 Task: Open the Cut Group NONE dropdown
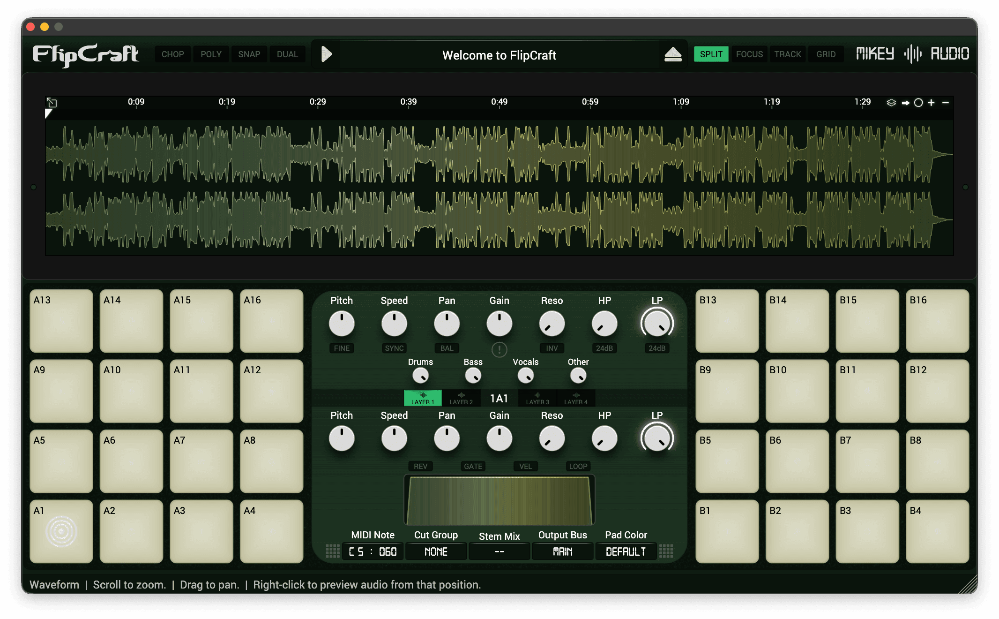tap(436, 551)
